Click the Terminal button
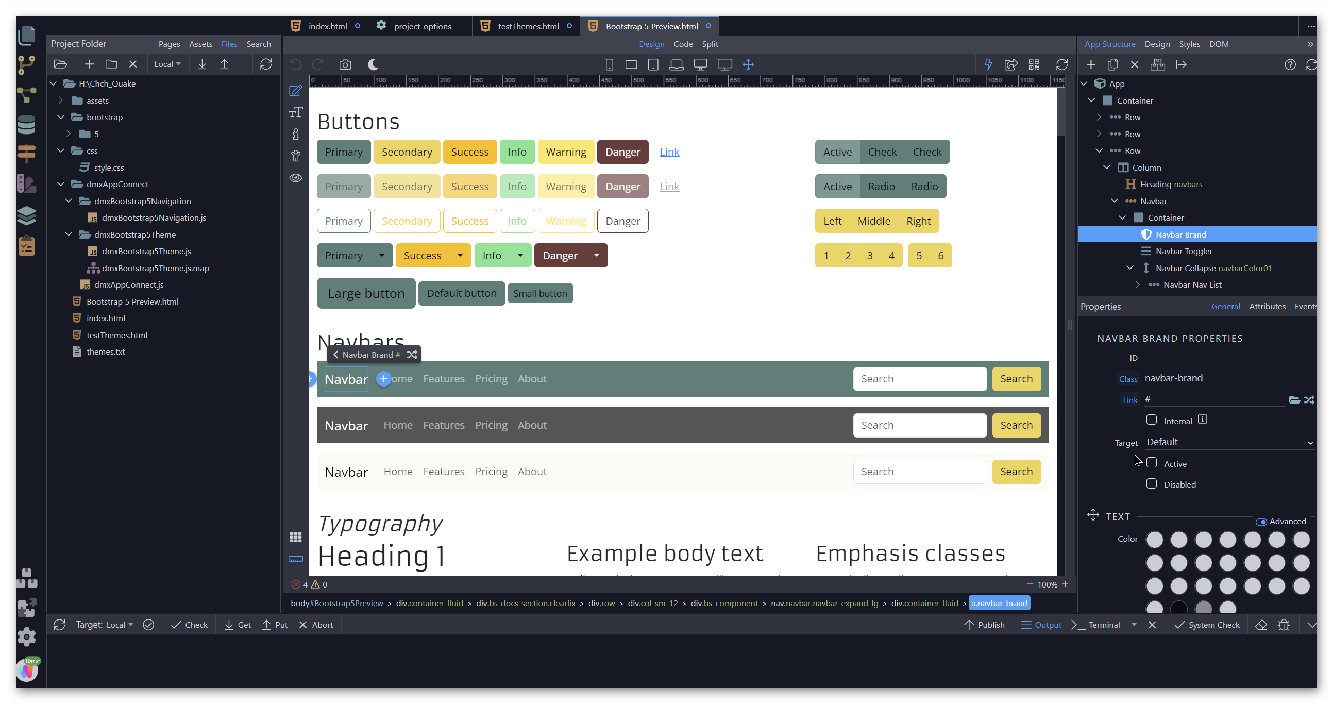 [1096, 625]
